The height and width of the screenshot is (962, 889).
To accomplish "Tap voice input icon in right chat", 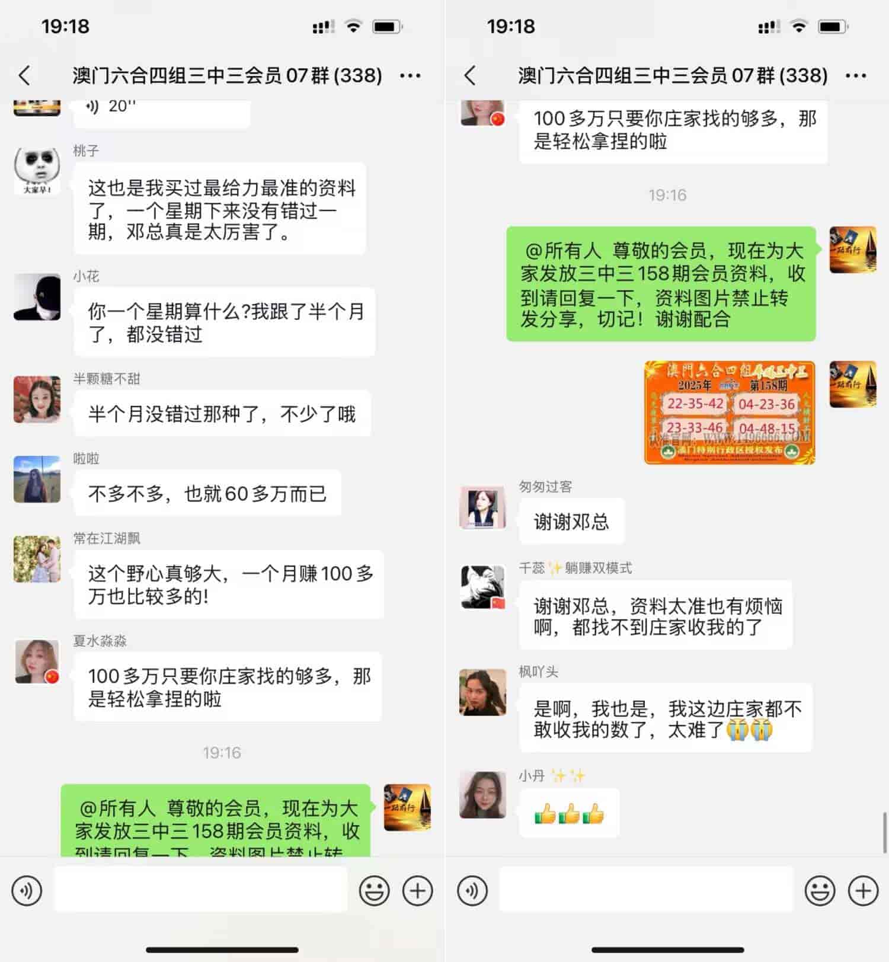I will (x=472, y=890).
